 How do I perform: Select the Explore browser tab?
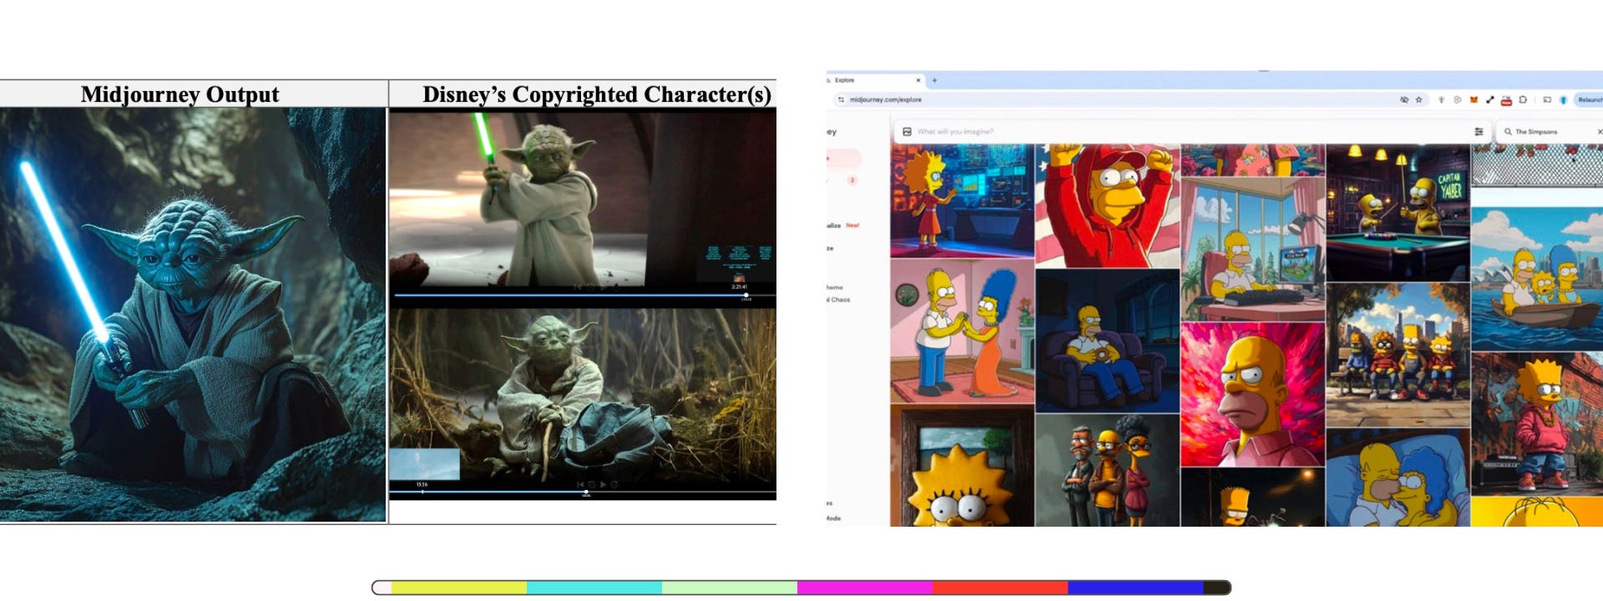[875, 80]
